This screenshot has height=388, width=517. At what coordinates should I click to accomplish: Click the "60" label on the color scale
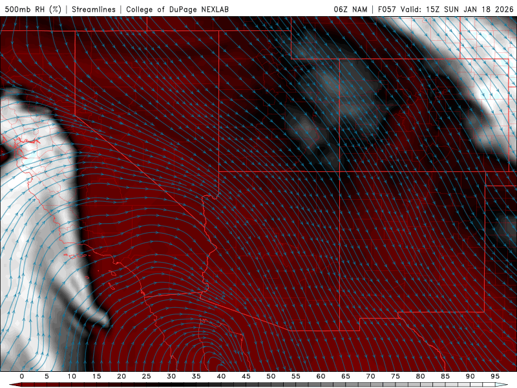(x=321, y=376)
